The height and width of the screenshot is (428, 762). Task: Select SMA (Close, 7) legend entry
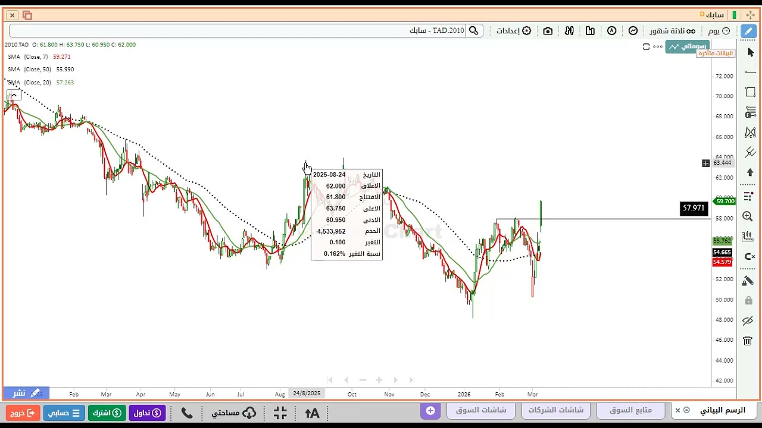point(39,56)
